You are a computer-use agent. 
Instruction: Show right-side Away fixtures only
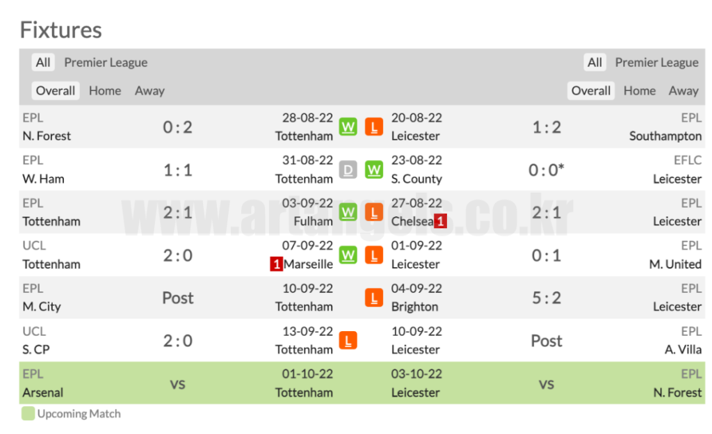pos(683,90)
